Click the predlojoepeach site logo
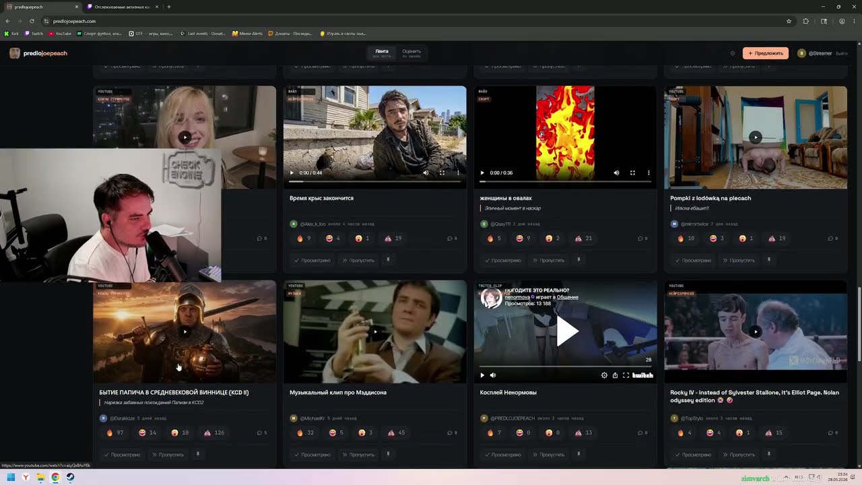 point(38,53)
